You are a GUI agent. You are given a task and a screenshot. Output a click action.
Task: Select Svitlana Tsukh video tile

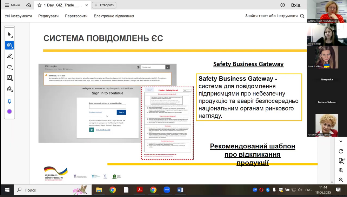[x=327, y=11]
